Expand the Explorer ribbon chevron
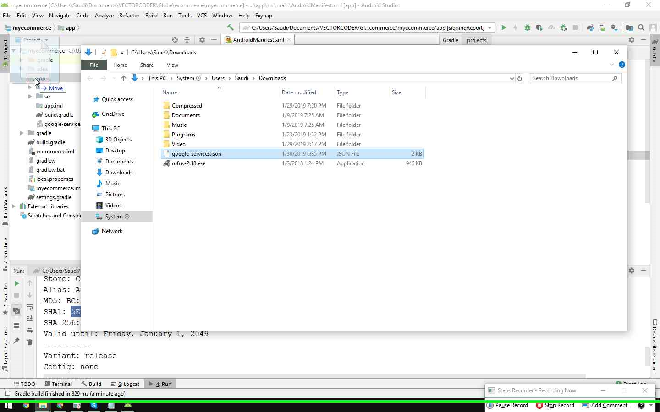This screenshot has width=660, height=412. [x=612, y=65]
